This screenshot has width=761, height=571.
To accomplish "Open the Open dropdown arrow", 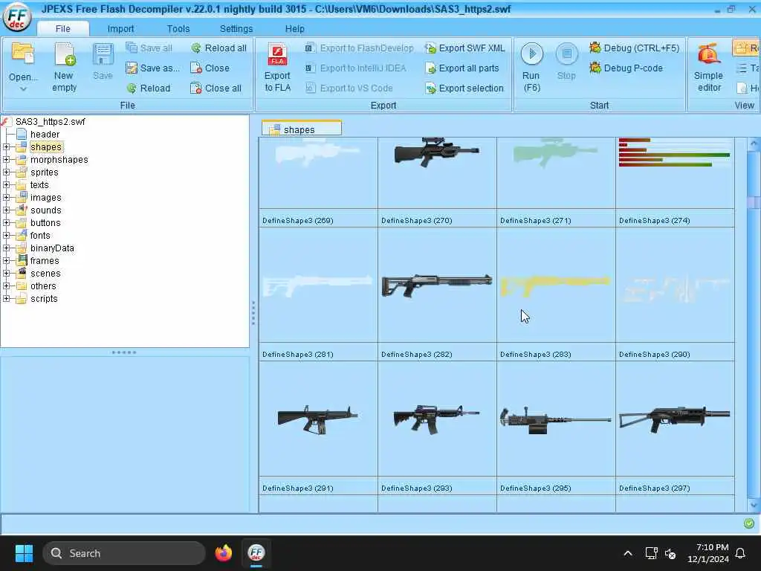I will (x=23, y=89).
